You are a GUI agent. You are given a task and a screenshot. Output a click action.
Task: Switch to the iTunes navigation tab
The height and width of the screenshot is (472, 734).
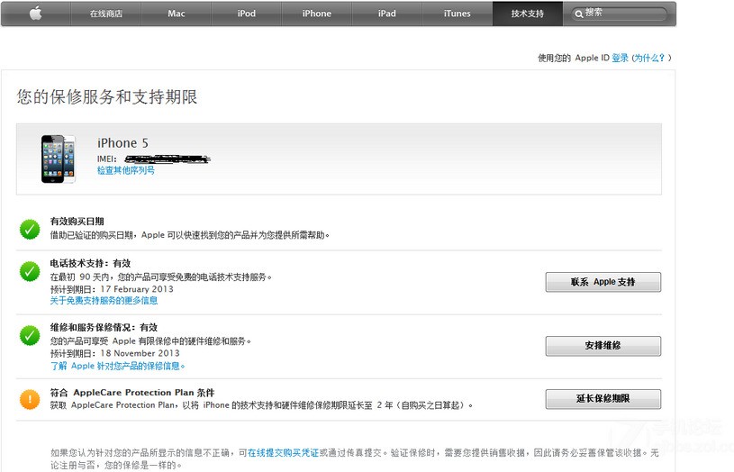457,14
